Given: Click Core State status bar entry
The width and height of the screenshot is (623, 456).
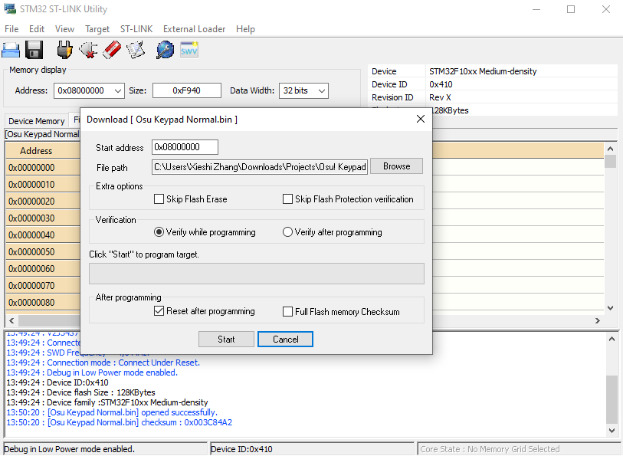Looking at the screenshot, I should coord(520,449).
